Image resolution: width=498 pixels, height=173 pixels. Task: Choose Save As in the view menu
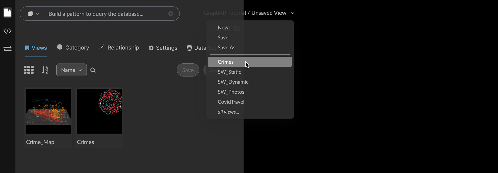pos(226,48)
